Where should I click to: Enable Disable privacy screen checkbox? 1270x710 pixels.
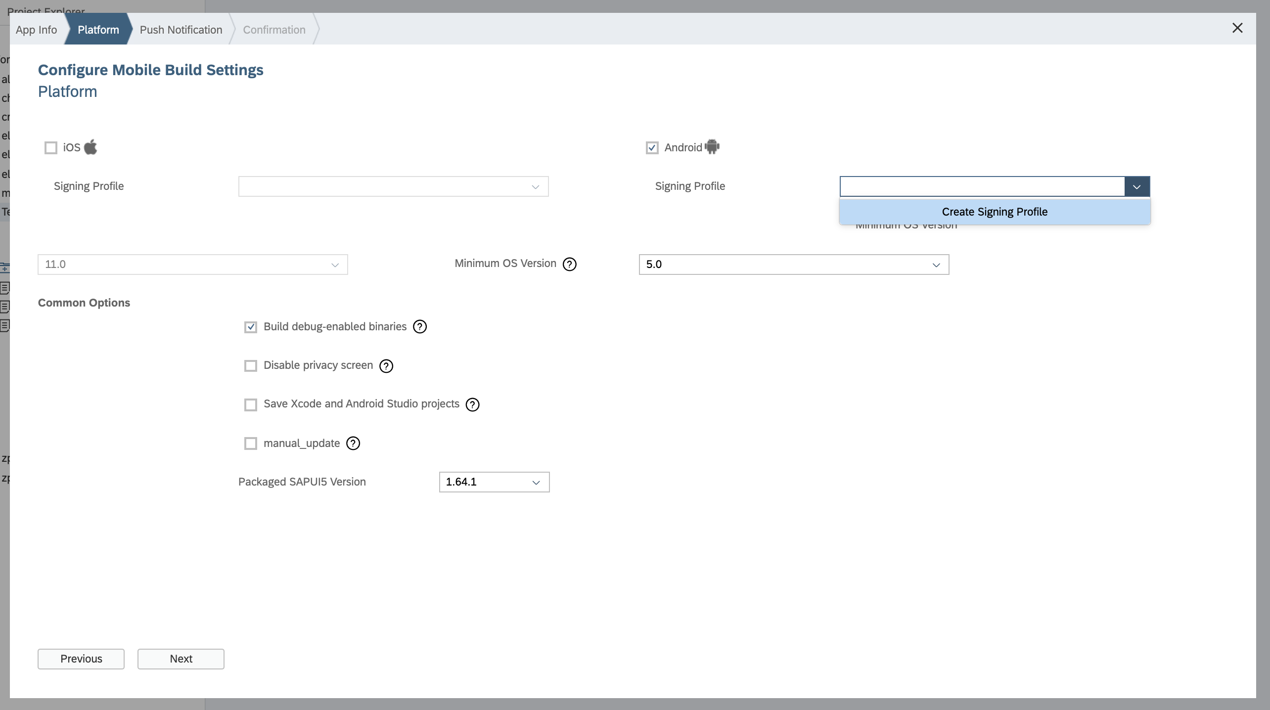(251, 366)
